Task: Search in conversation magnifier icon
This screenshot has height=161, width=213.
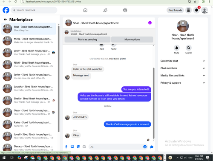Action: tap(189, 48)
